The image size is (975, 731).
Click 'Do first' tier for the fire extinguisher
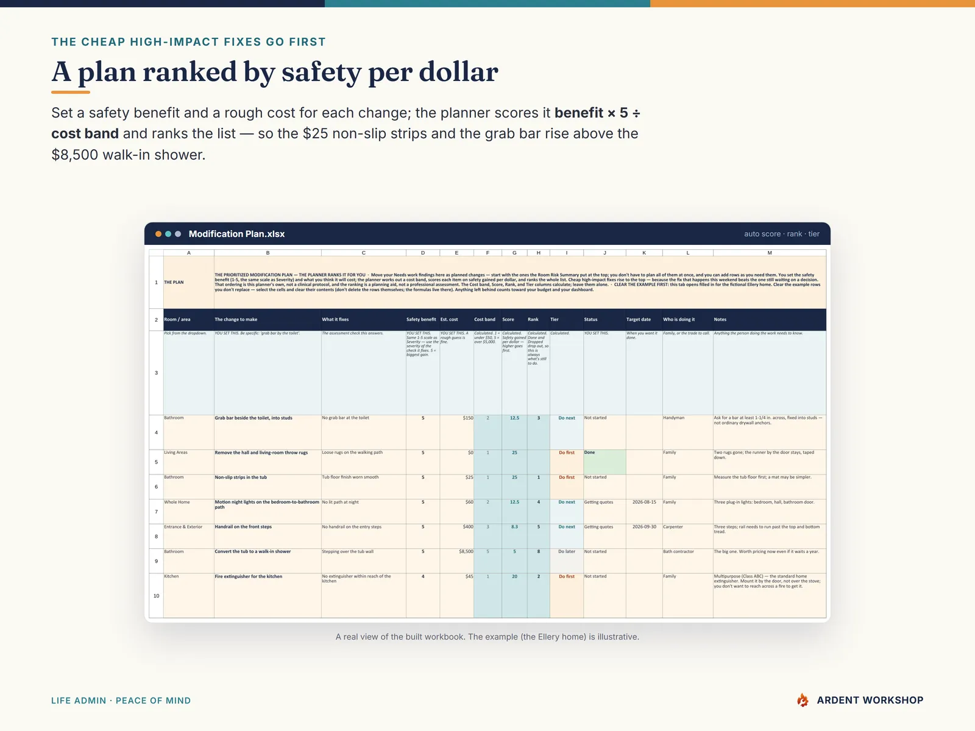click(x=567, y=596)
